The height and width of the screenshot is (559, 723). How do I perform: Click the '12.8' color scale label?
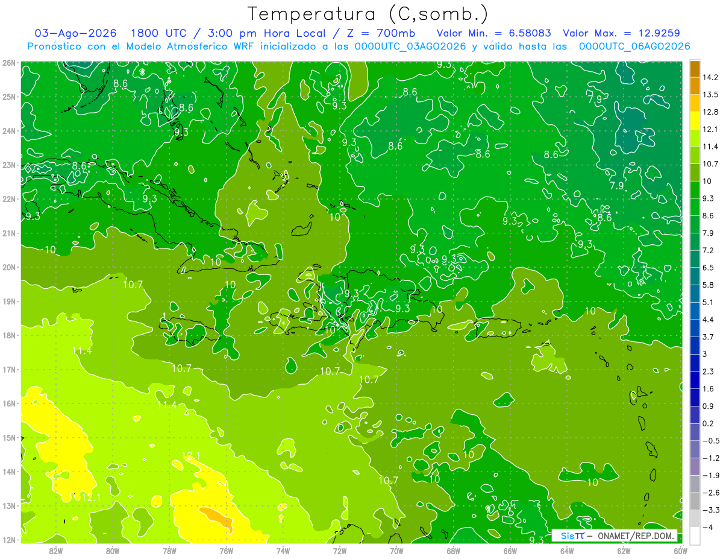click(710, 112)
